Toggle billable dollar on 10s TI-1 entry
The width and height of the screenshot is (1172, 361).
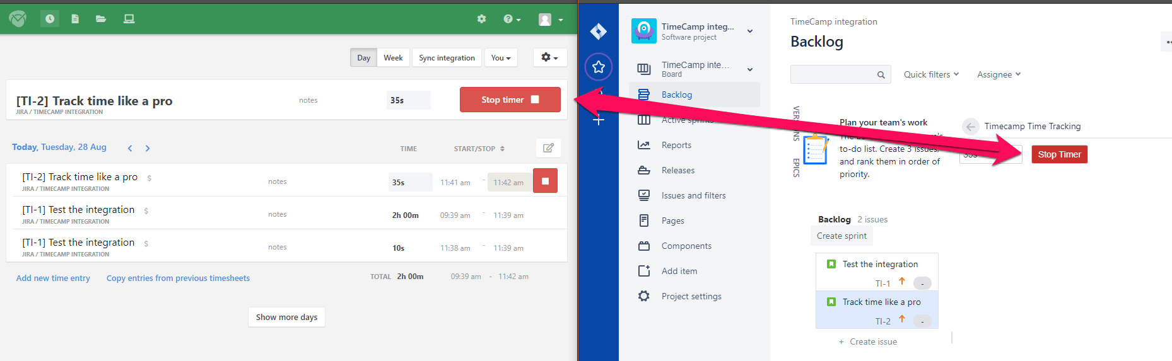[146, 243]
